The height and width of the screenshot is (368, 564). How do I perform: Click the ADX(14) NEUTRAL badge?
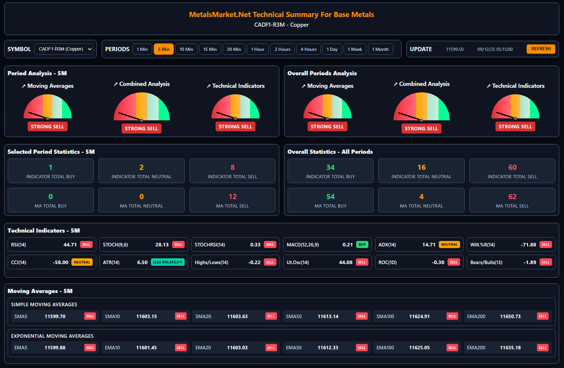pyautogui.click(x=449, y=244)
